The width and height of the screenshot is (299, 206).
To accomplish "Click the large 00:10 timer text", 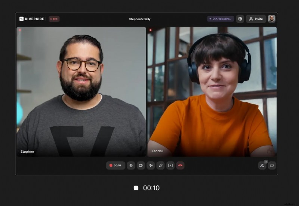I will 151,188.
